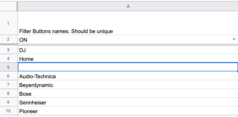Click the Audio-Technica cell
Image resolution: width=238 pixels, height=117 pixels.
128,76
